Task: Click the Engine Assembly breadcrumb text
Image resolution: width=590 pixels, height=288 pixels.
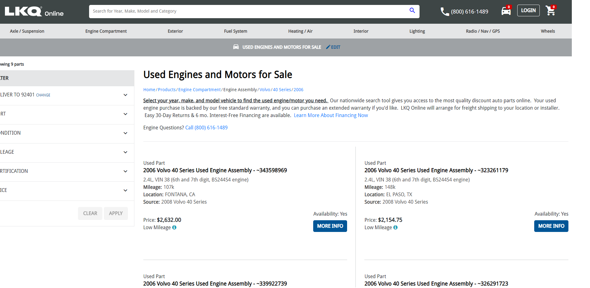Action: [x=240, y=90]
